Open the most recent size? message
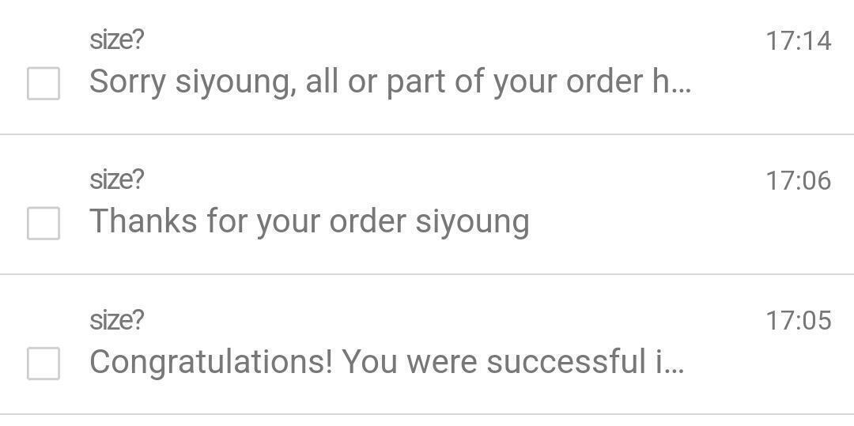 (x=390, y=81)
